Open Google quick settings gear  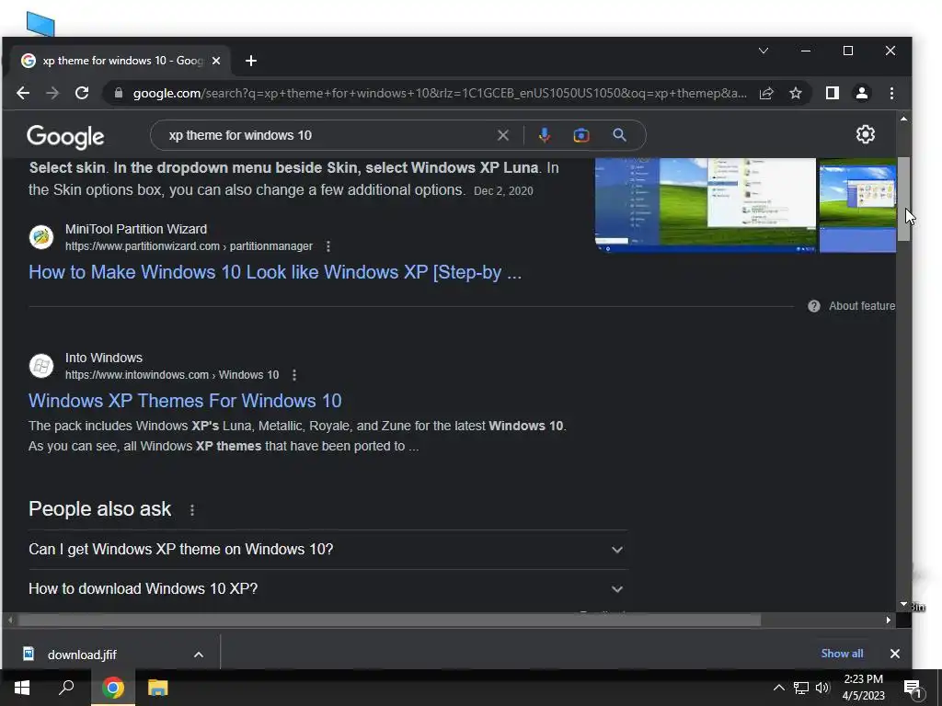click(865, 134)
